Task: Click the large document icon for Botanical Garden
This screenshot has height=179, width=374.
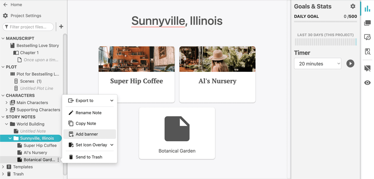Action: (177, 129)
